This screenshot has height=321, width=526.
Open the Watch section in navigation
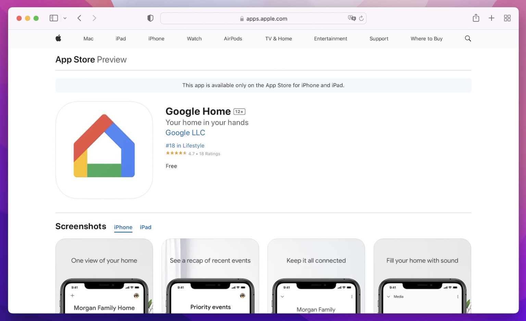pos(194,38)
